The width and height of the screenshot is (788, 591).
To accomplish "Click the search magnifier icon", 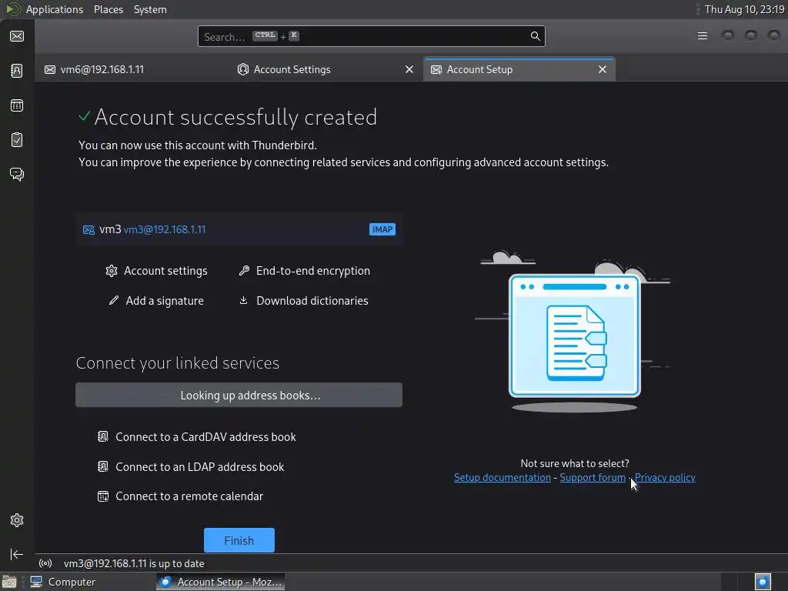I will (x=536, y=36).
